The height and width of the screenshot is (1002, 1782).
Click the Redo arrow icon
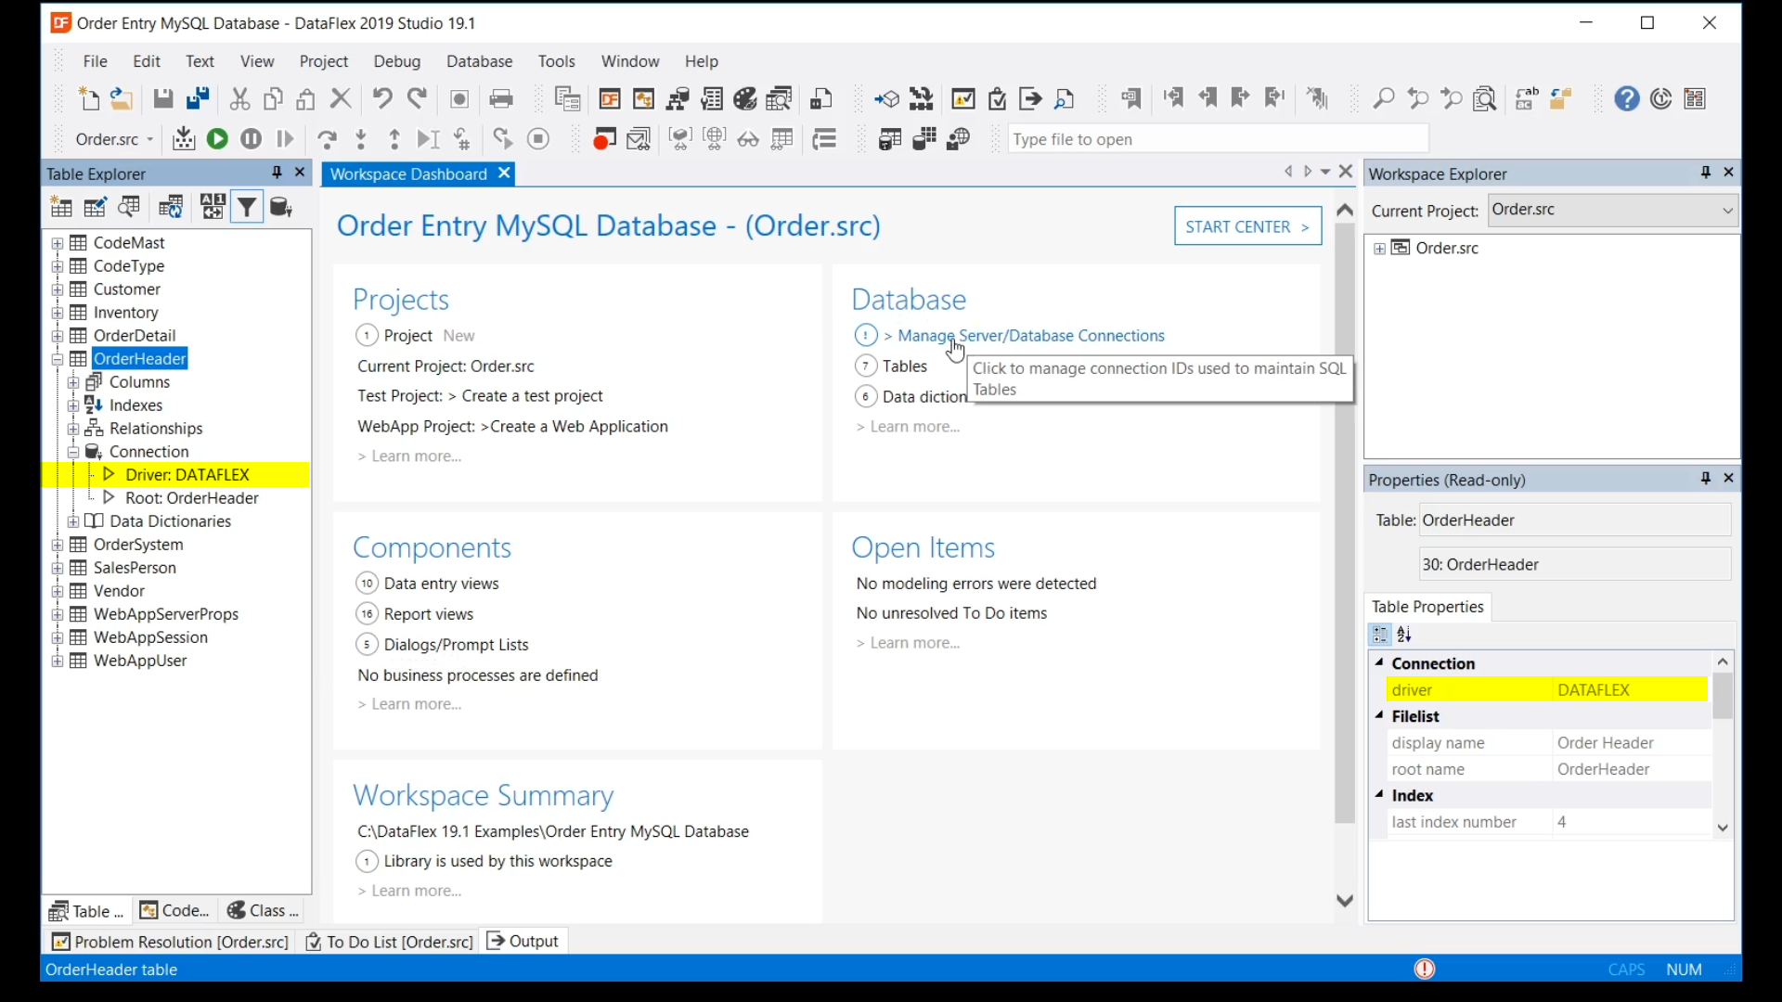[417, 98]
